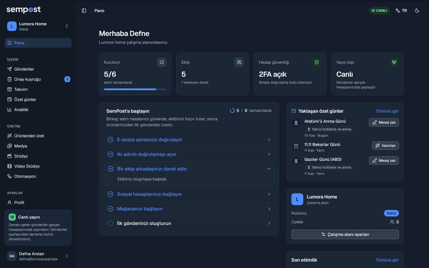Open Çalışma alanı ayarları
Screen dimensions: 429x268
tap(345, 234)
